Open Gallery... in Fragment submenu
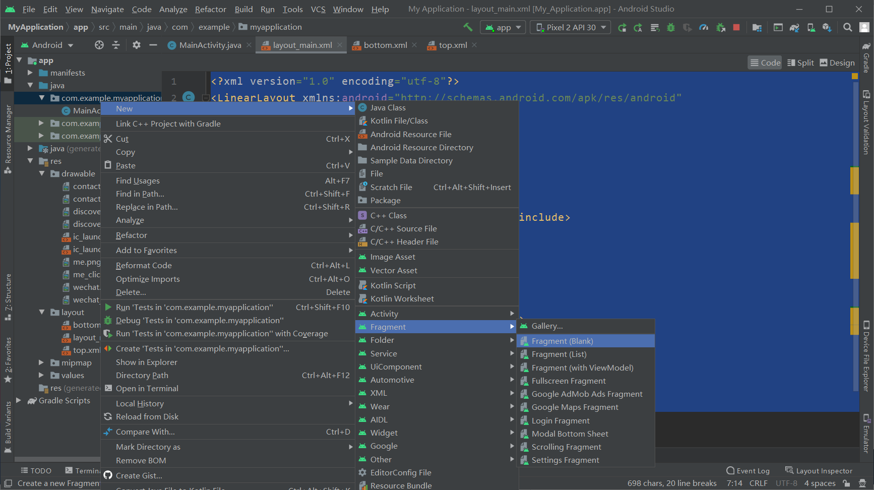Screen dimensions: 874x490 586,326
